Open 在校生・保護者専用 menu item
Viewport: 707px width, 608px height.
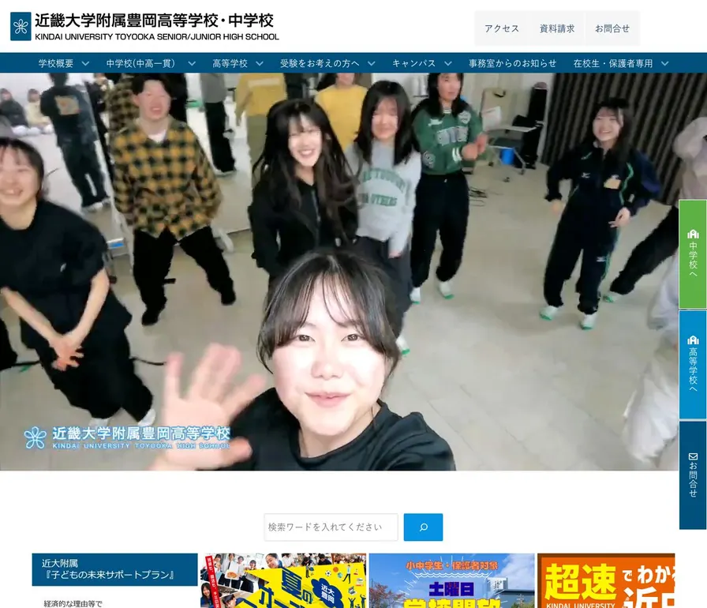[x=613, y=64]
